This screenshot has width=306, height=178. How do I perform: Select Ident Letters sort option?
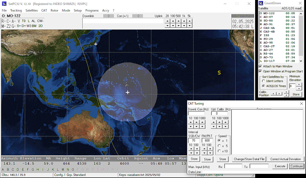pos(264,81)
